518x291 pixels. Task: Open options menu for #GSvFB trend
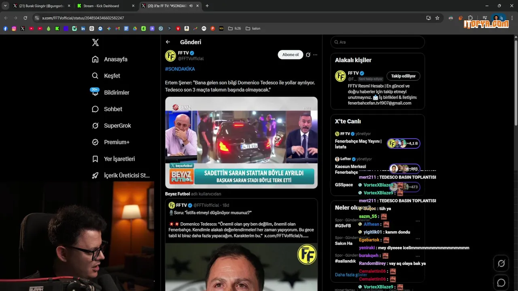(418, 221)
